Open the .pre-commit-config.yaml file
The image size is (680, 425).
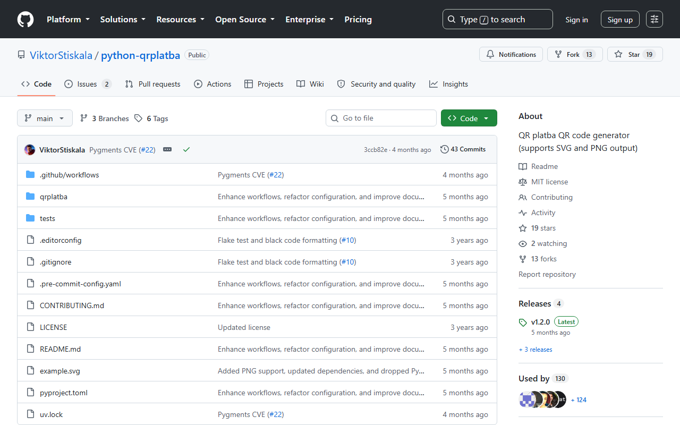80,284
